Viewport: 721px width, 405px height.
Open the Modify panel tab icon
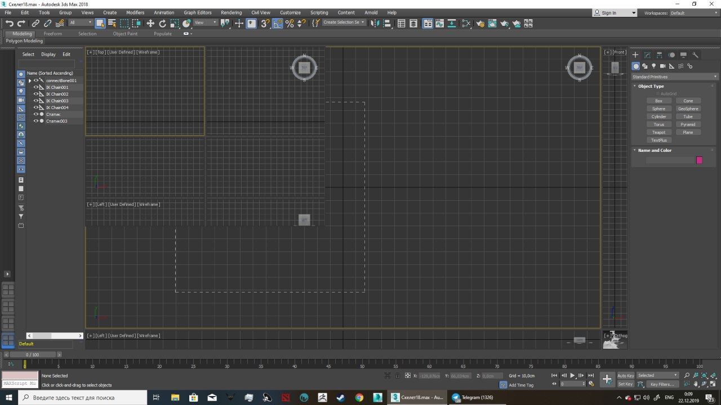tap(647, 55)
